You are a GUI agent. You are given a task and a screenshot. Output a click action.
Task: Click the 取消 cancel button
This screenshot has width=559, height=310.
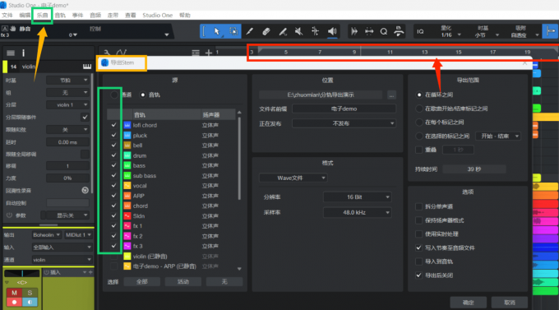click(510, 303)
